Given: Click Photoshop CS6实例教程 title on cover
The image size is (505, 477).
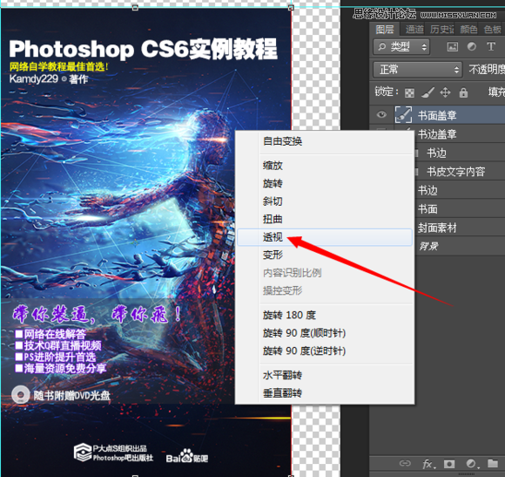Looking at the screenshot, I should 143,49.
